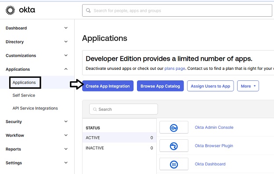274x174 pixels.
Task: Click Assign Users to App button
Action: tap(210, 86)
